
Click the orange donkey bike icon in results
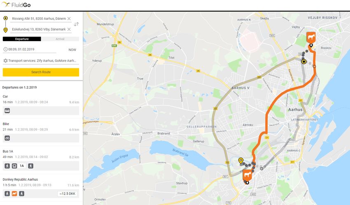(14, 193)
